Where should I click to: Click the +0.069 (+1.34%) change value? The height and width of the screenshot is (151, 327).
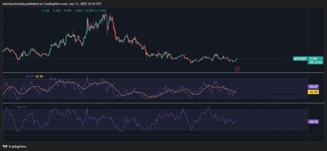coord(95,11)
